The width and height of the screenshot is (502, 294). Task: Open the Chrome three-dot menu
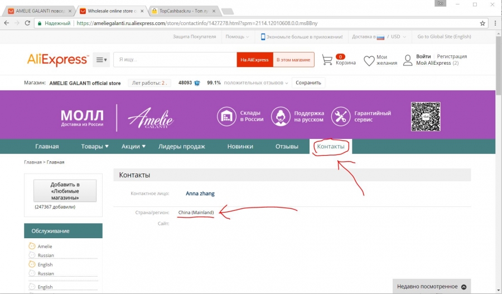(x=495, y=23)
